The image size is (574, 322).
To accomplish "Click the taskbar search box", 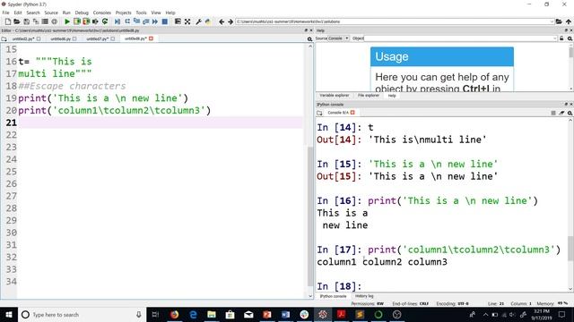I will (x=82, y=314).
